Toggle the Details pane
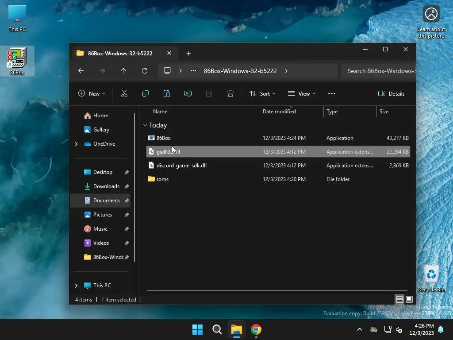Screen dimensions: 453x340 [x=392, y=94]
